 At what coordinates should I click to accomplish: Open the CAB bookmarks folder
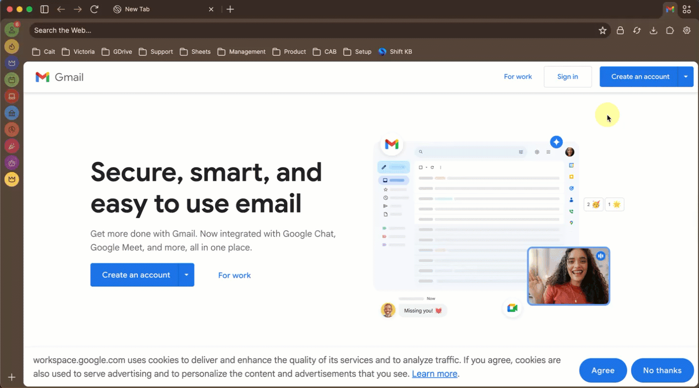[x=325, y=52]
